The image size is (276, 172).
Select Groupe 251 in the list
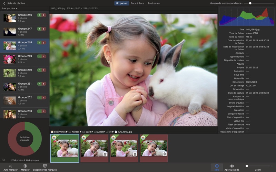point(24,87)
